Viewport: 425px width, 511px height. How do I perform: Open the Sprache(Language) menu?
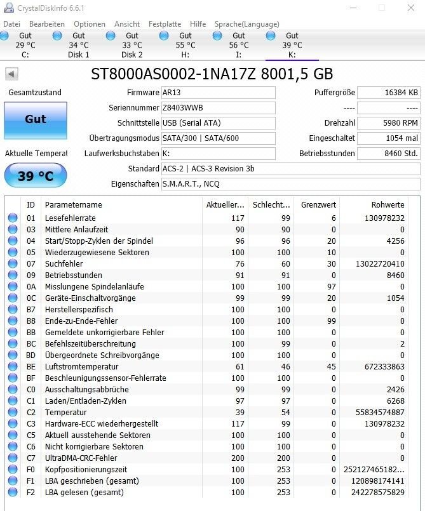(x=247, y=24)
